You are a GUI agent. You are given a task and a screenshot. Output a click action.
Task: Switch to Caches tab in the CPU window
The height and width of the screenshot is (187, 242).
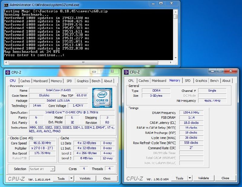coord(25,81)
